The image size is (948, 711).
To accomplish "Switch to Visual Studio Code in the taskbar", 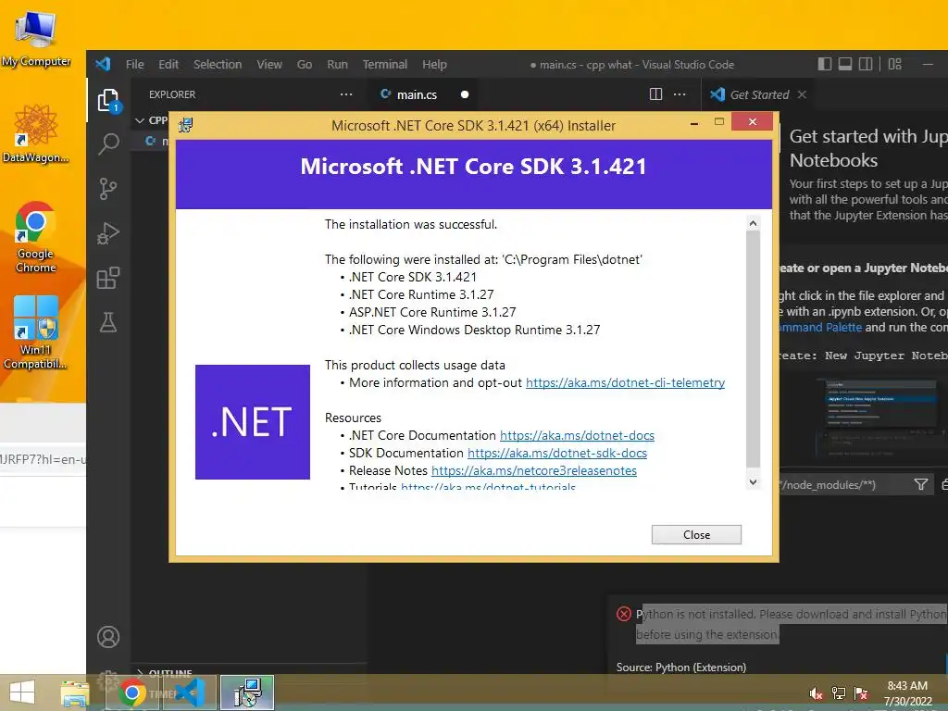I will pyautogui.click(x=190, y=692).
